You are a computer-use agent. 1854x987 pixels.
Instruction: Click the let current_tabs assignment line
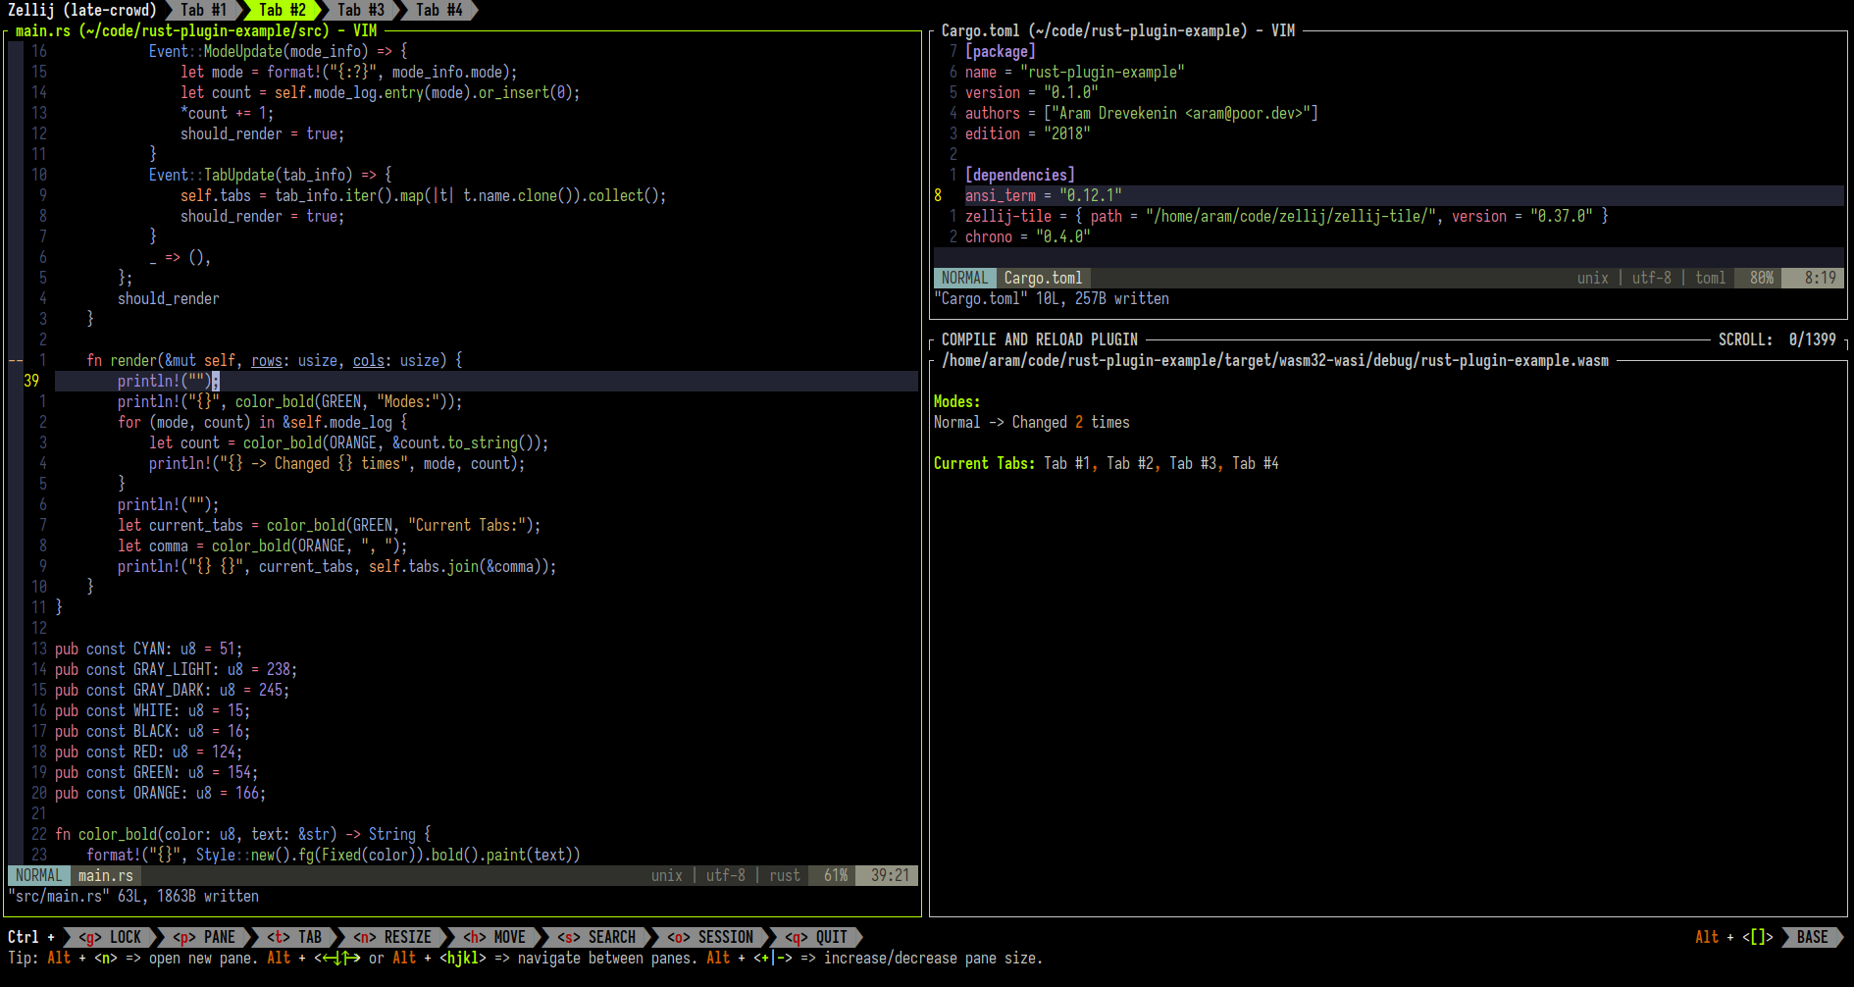coord(330,525)
